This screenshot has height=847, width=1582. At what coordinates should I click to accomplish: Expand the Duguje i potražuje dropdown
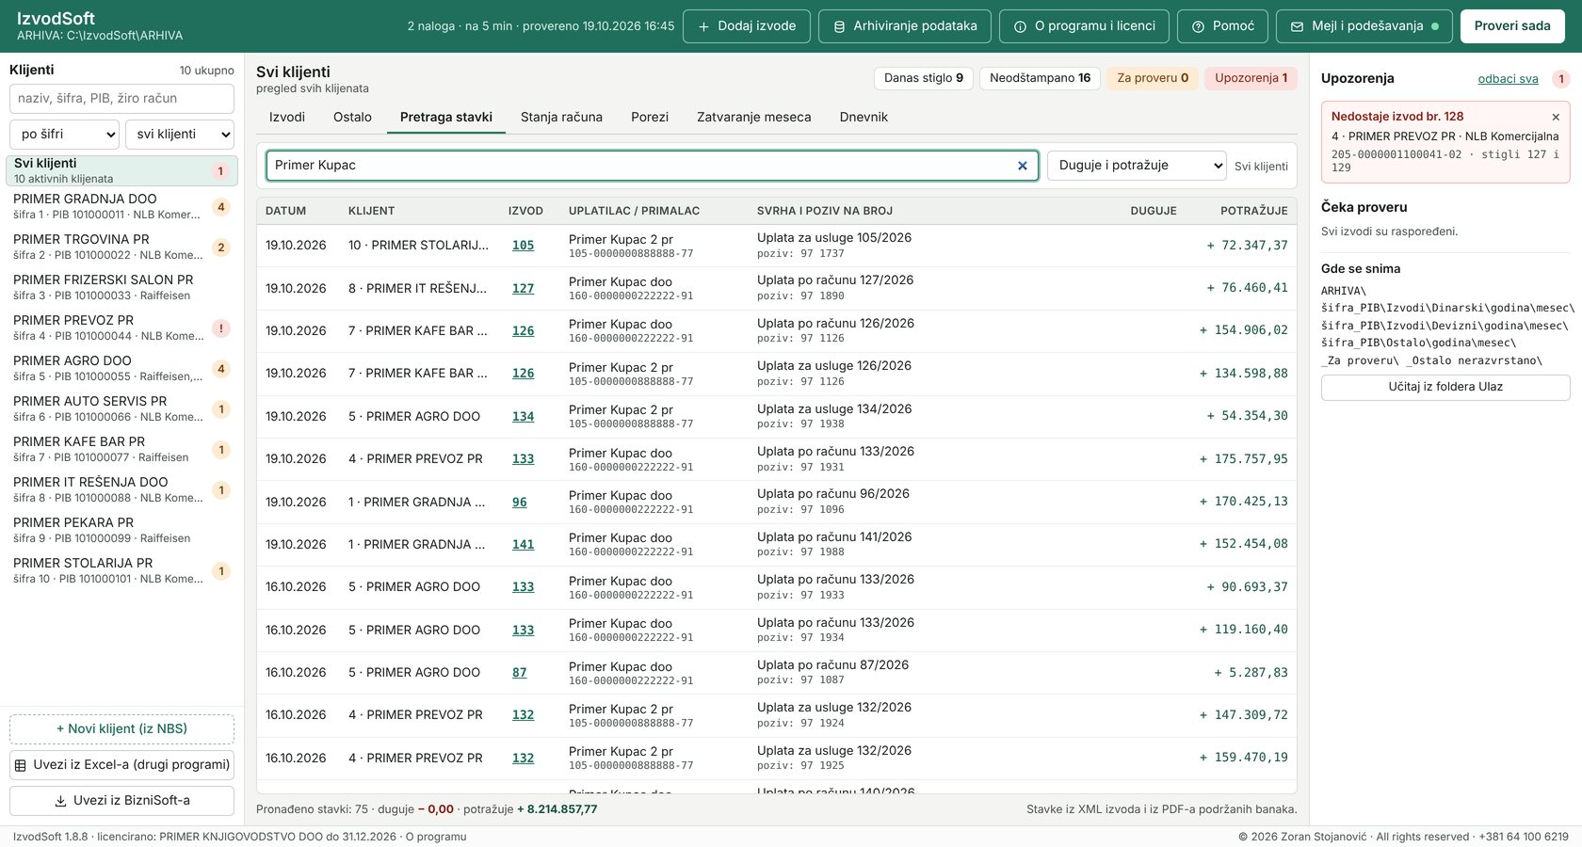[x=1137, y=166]
